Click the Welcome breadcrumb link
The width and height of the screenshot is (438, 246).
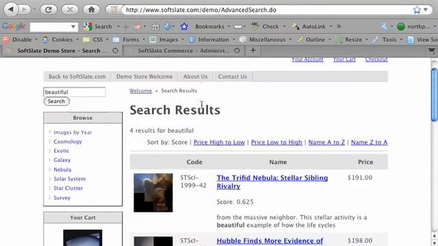(x=140, y=91)
